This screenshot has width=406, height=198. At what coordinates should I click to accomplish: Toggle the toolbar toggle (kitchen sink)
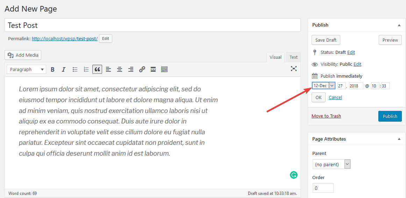(164, 70)
